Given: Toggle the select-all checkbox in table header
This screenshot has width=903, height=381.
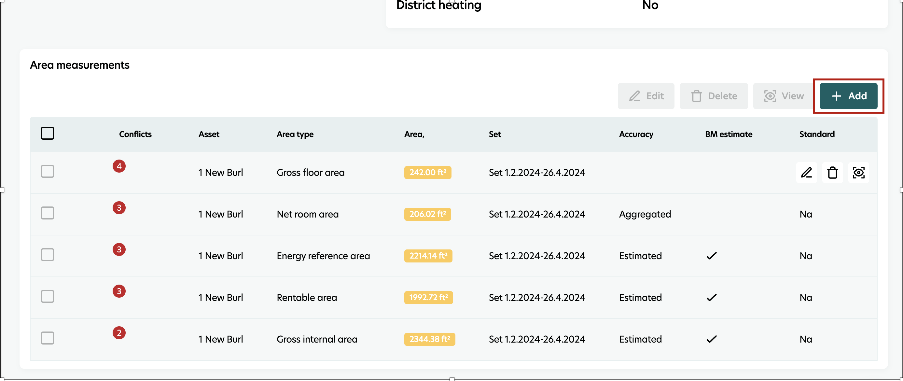Looking at the screenshot, I should (x=47, y=133).
